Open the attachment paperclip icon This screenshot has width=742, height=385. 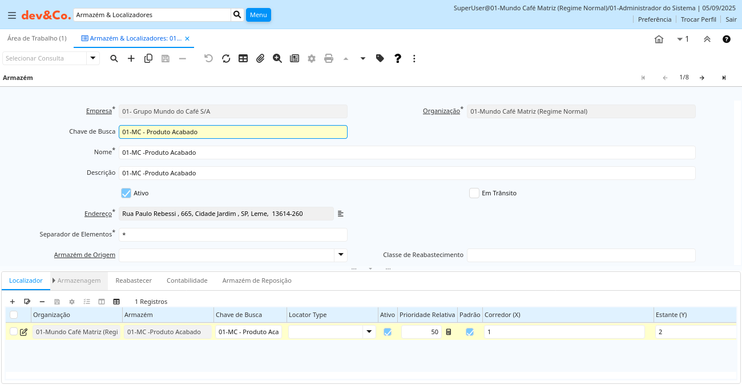pos(260,58)
